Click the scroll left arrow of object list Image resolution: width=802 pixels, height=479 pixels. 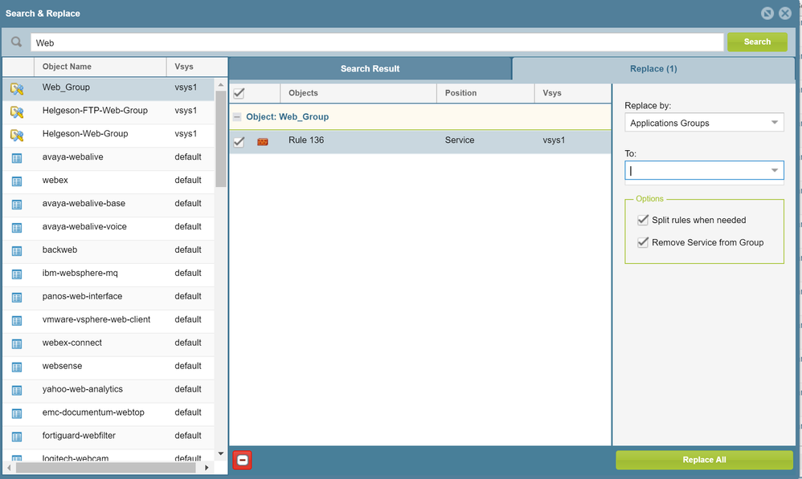[x=9, y=467]
